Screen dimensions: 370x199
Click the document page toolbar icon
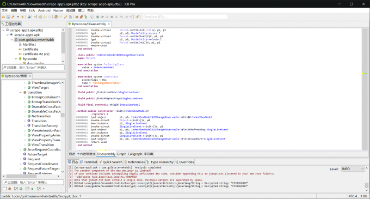pos(70,17)
